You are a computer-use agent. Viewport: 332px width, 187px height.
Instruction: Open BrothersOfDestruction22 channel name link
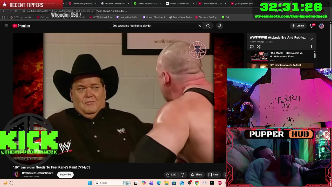click(x=37, y=173)
